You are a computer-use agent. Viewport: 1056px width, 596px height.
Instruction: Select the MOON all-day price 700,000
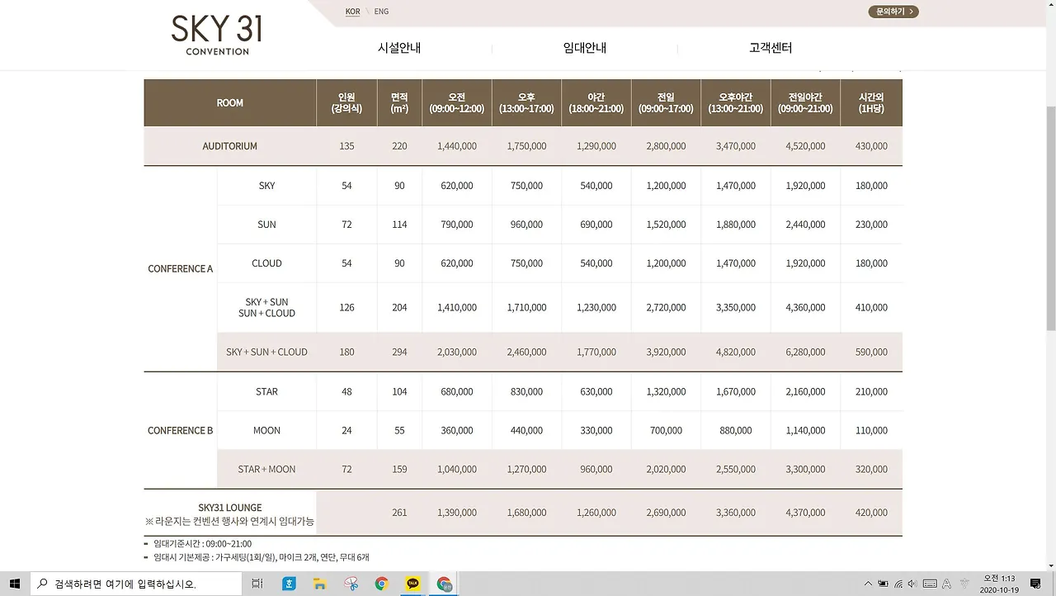coord(666,431)
